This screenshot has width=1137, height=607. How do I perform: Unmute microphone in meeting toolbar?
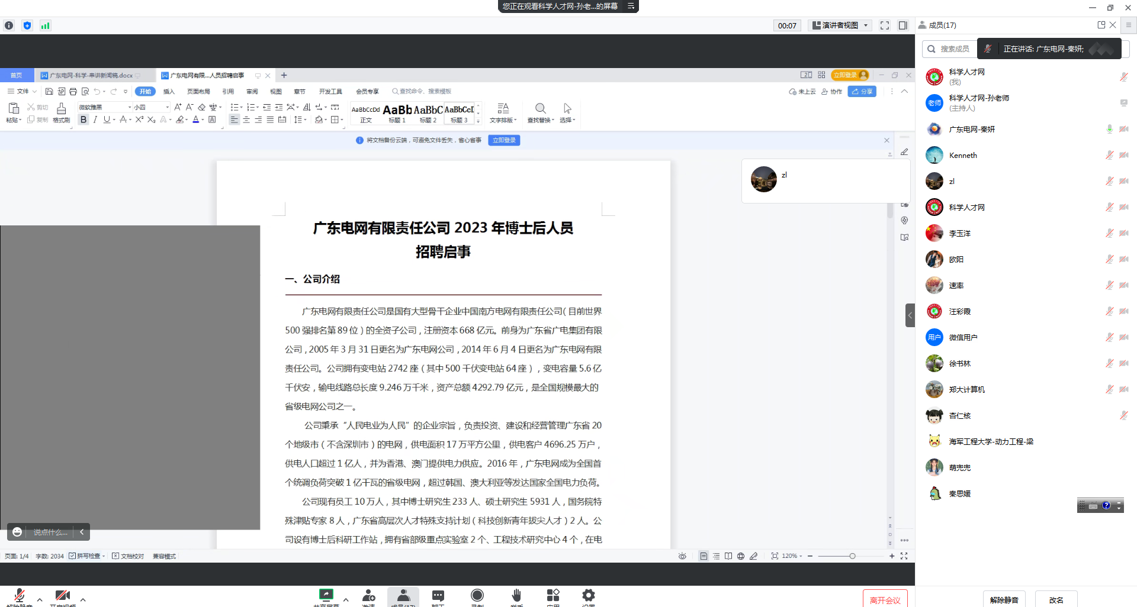(x=20, y=596)
